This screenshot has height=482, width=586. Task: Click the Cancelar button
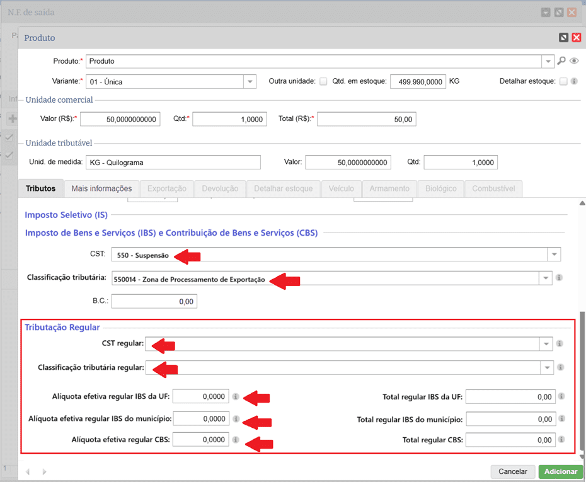click(x=512, y=471)
